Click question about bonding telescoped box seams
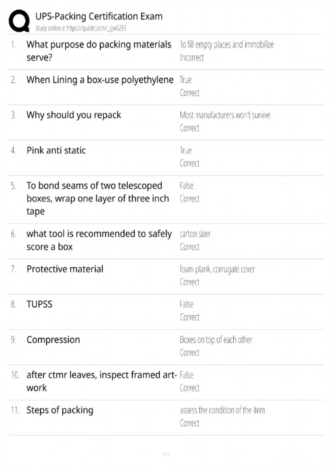The width and height of the screenshot is (331, 469). (98, 198)
